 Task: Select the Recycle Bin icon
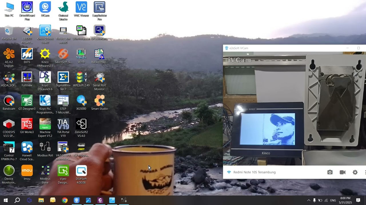pyautogui.click(x=9, y=33)
